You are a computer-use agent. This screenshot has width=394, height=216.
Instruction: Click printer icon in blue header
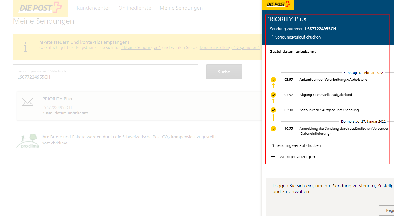[272, 37]
